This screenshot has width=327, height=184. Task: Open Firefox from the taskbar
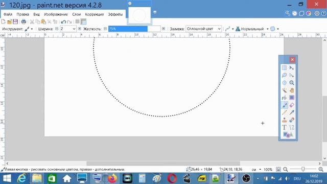pos(112,178)
